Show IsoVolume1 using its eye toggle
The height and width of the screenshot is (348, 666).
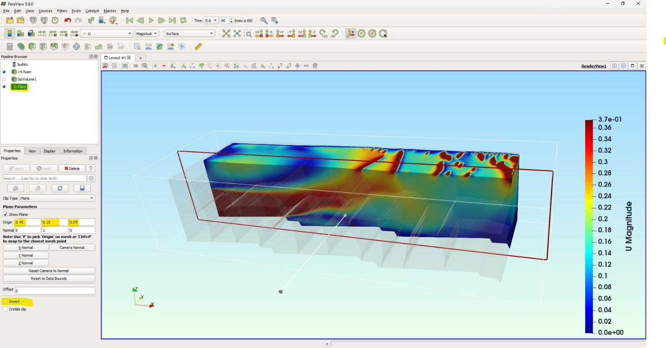coord(4,79)
